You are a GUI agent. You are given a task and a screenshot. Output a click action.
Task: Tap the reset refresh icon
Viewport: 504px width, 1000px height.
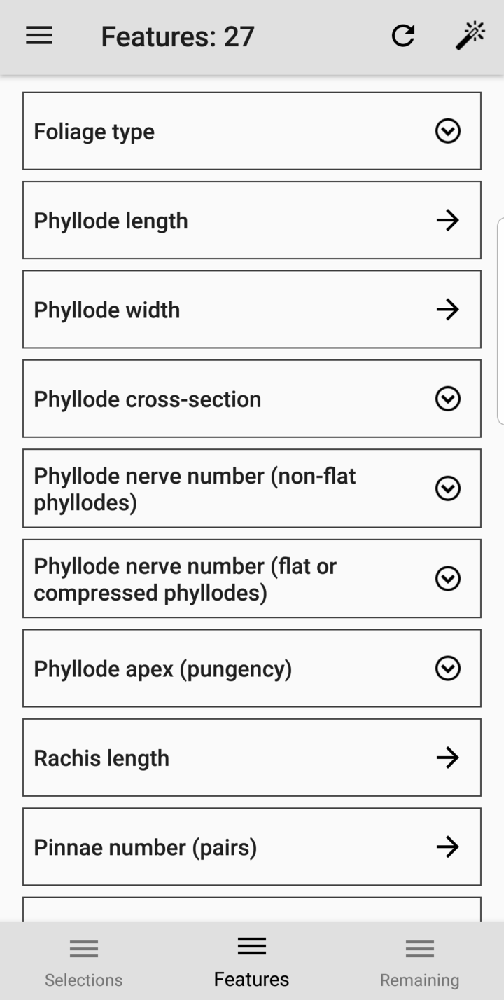click(403, 36)
